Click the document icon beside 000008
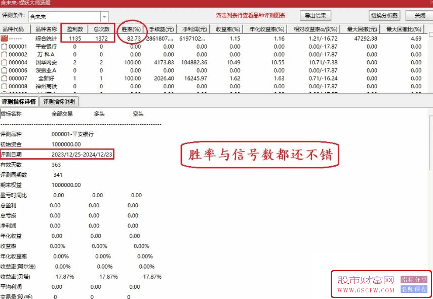 click(x=4, y=87)
